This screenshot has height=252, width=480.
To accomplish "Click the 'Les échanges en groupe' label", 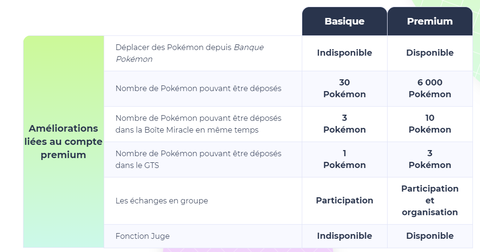I will point(162,201).
